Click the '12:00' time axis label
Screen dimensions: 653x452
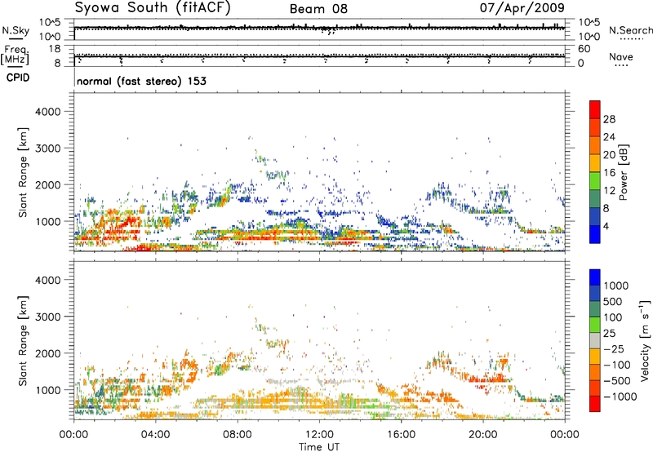tap(319, 435)
